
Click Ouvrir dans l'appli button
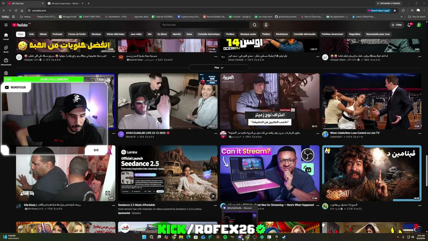click(x=379, y=10)
